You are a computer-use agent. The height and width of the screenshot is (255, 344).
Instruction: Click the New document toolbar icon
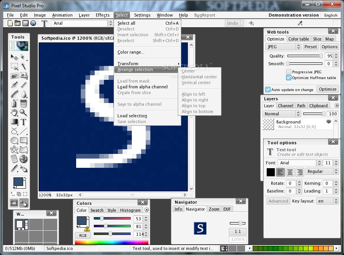[10, 23]
